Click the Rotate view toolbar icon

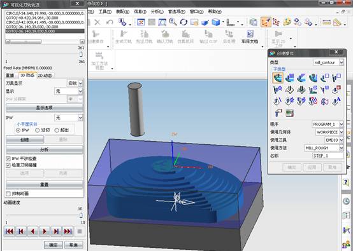click(184, 22)
